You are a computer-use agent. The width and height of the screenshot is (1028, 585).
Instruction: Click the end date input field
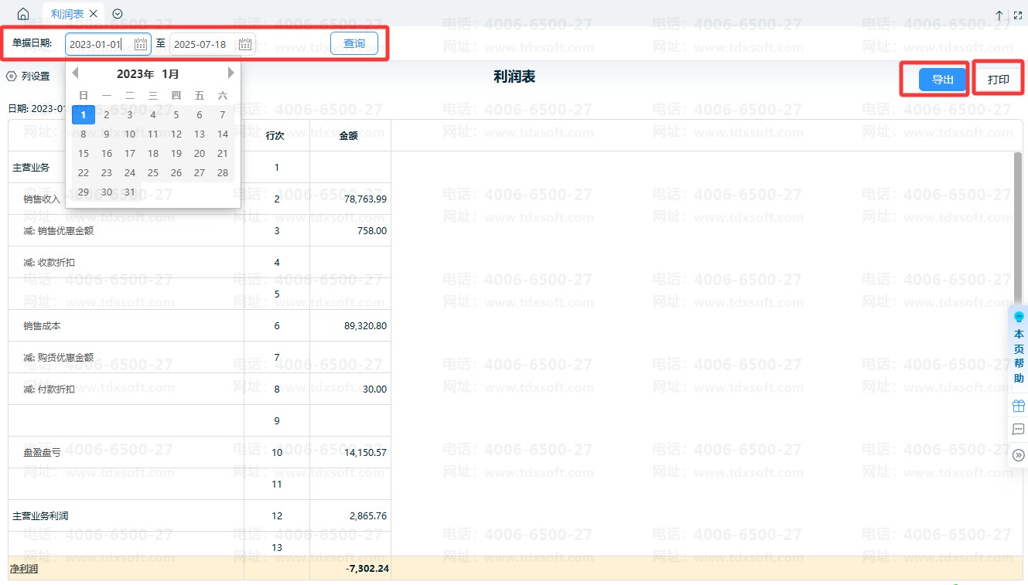coord(203,44)
